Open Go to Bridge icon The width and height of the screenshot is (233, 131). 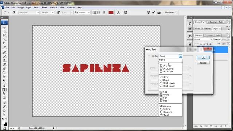[159, 12]
